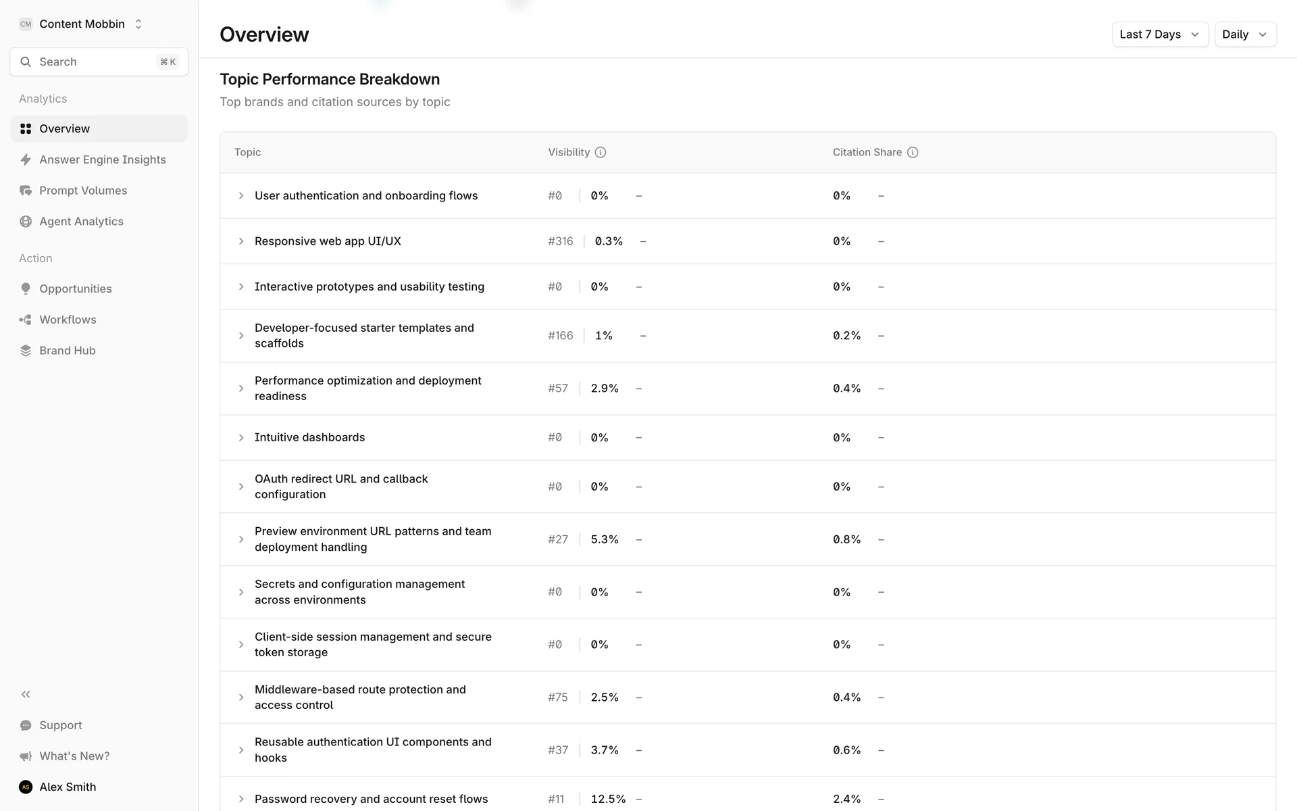Expand the Responsive web app UI/UX row
Screen dimensions: 1297x811
pos(241,241)
